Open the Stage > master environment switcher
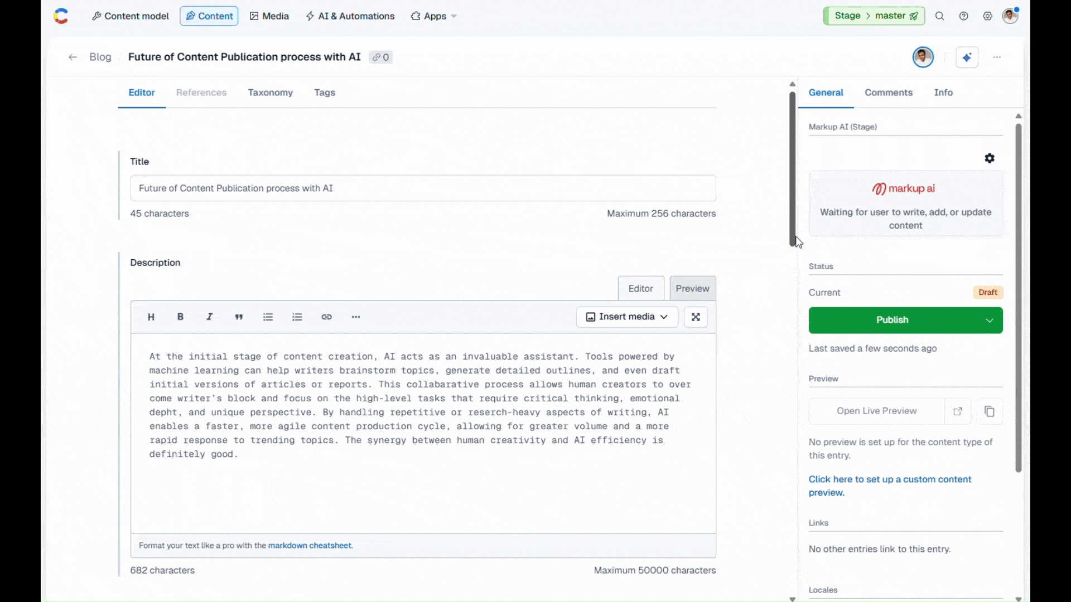1071x602 pixels. (x=874, y=16)
